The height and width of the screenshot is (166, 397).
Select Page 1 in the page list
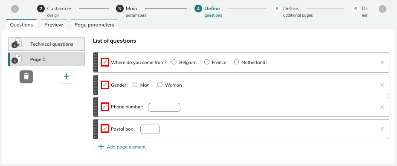click(46, 59)
